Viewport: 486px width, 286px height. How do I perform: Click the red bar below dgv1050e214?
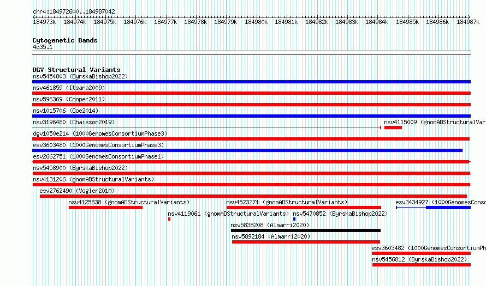pos(251,139)
